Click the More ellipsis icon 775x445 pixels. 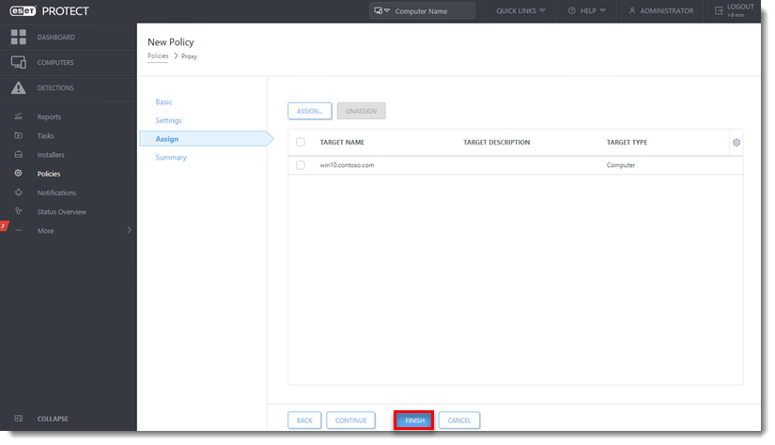18,231
